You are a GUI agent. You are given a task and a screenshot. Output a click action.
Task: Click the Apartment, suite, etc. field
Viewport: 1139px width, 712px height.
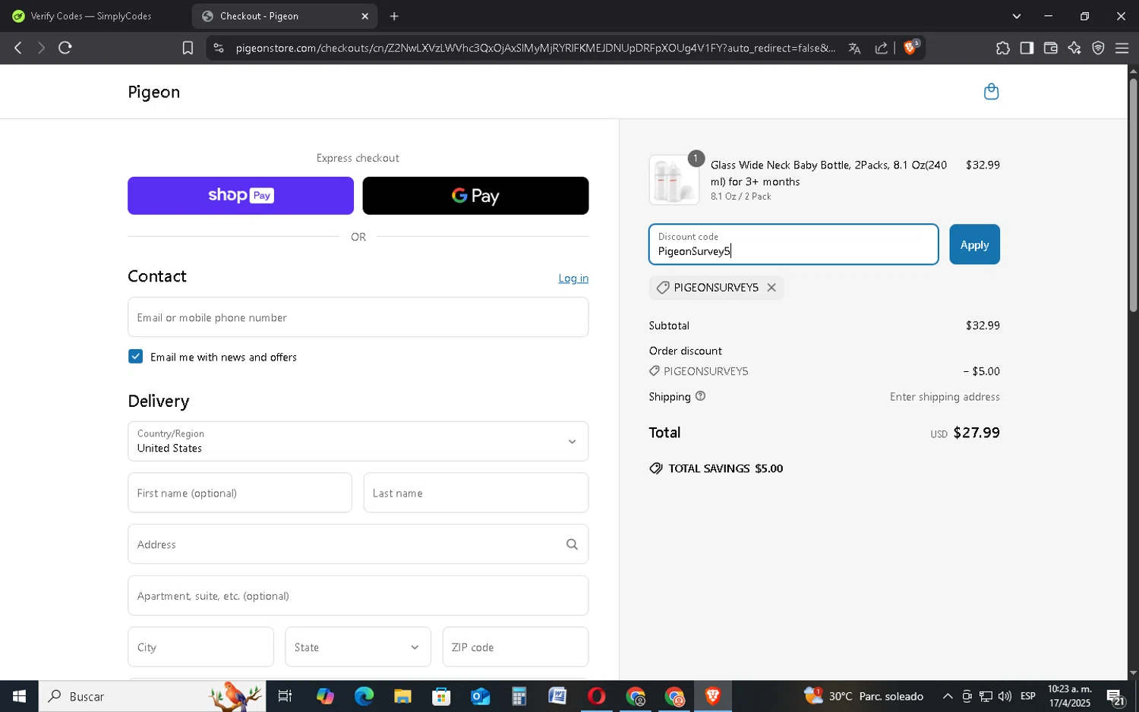(x=358, y=596)
